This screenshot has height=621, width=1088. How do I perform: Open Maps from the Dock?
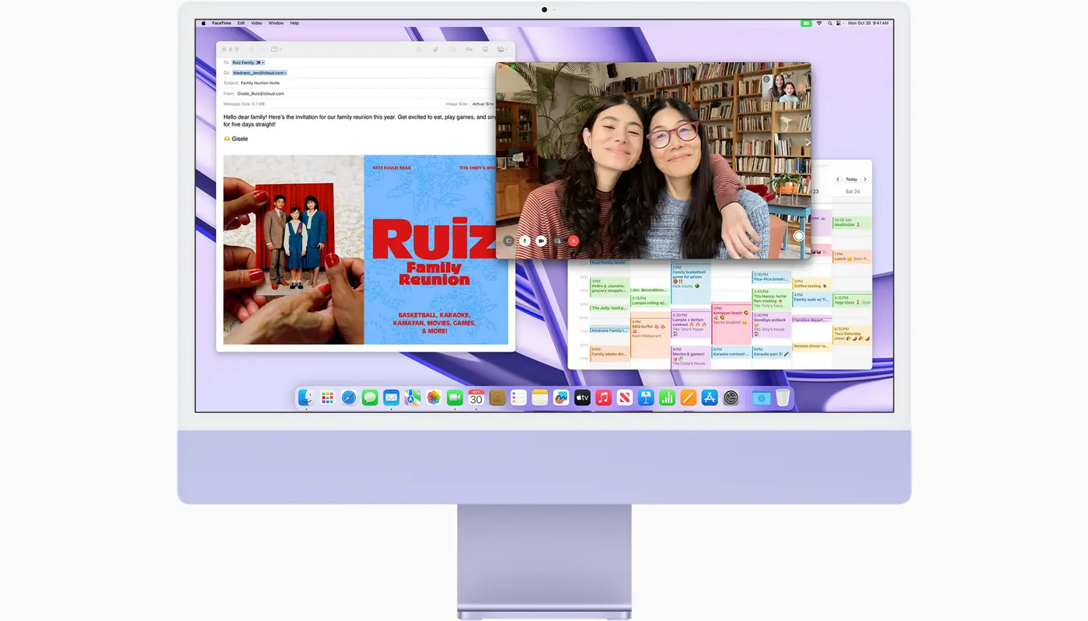click(413, 397)
